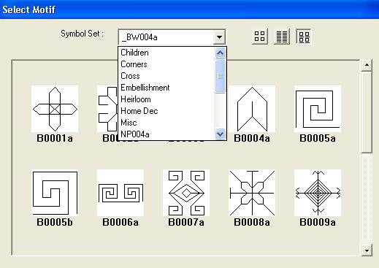
Task: Choose Heirloom from the symbol set list
Action: tap(166, 99)
